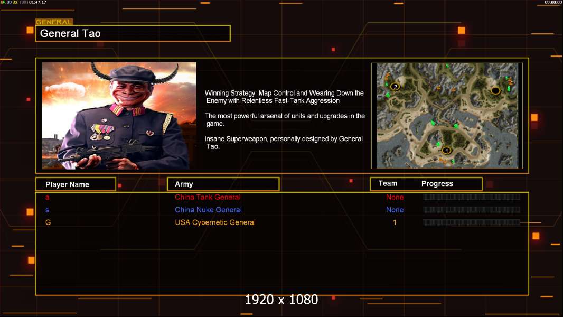563x317 pixels.
Task: Click player name 'a' in red
Action: pos(48,197)
